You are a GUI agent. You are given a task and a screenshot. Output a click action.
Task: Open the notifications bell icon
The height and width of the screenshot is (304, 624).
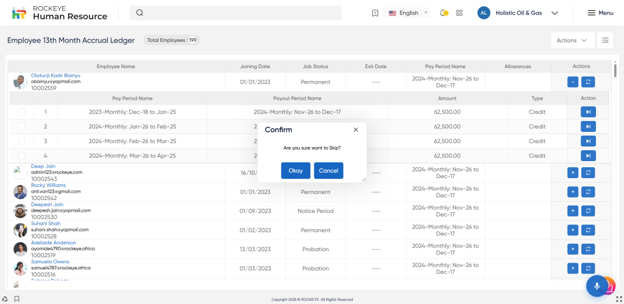(443, 13)
